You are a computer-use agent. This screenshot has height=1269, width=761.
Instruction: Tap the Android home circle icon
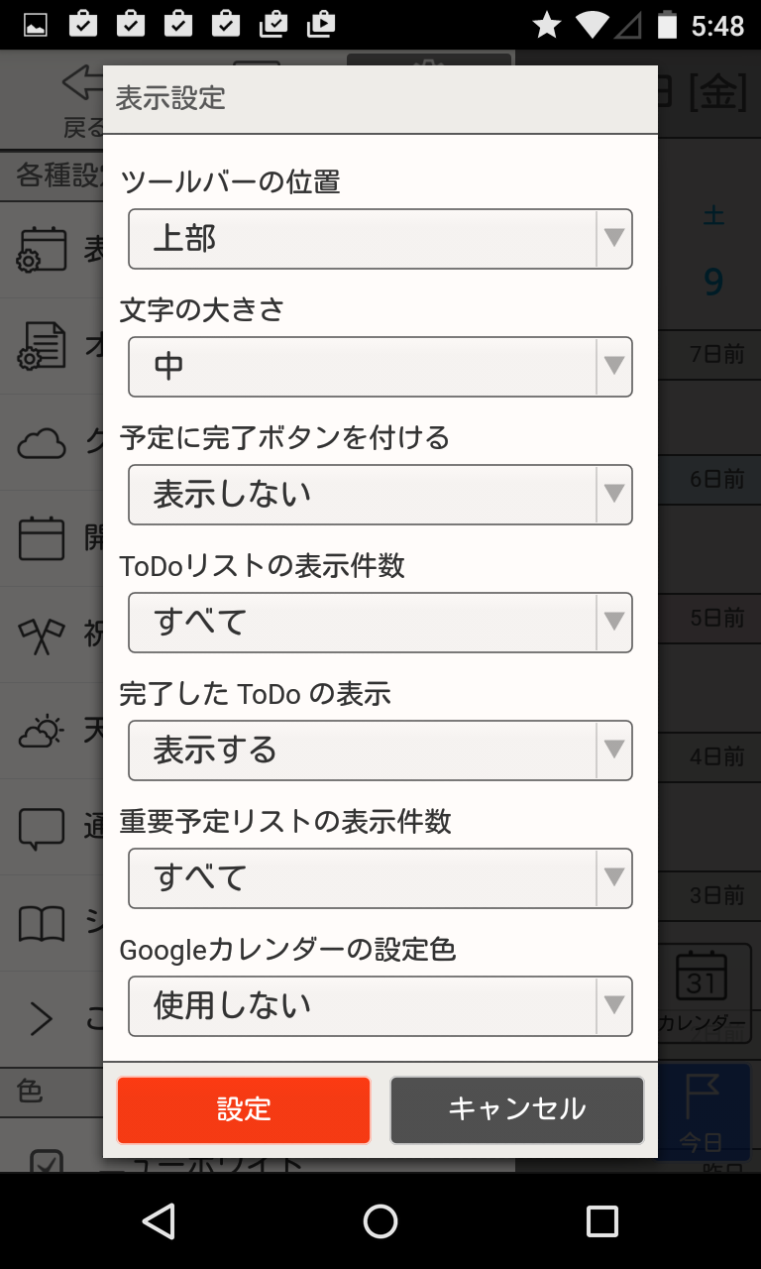(380, 1221)
